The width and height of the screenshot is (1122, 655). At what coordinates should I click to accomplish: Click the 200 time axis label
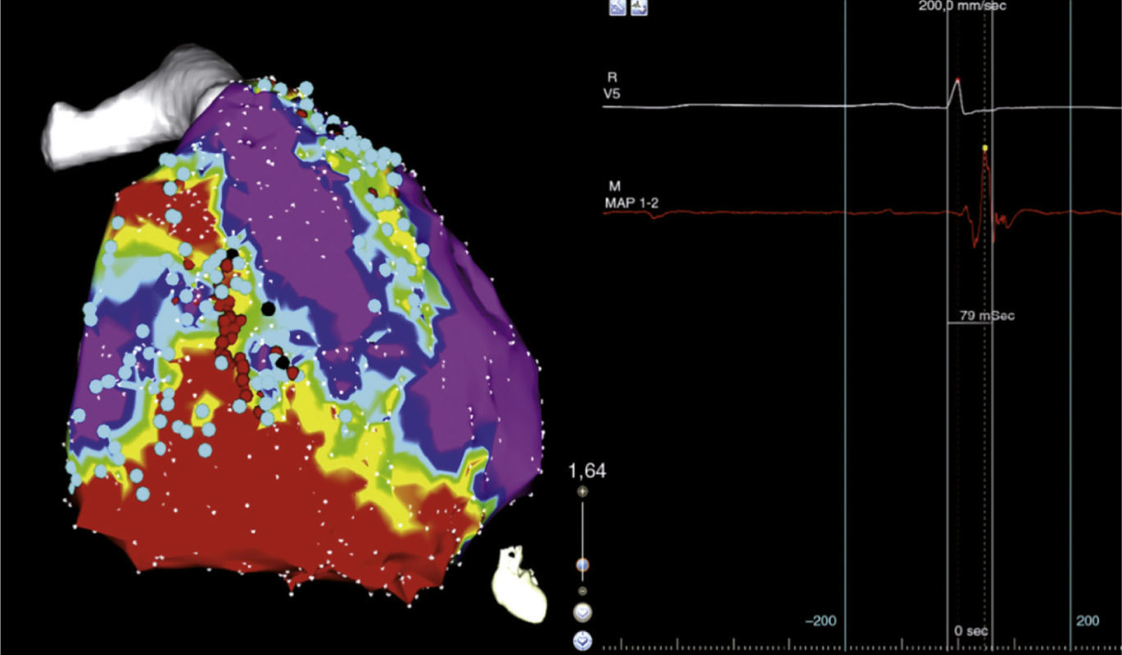click(x=1088, y=621)
